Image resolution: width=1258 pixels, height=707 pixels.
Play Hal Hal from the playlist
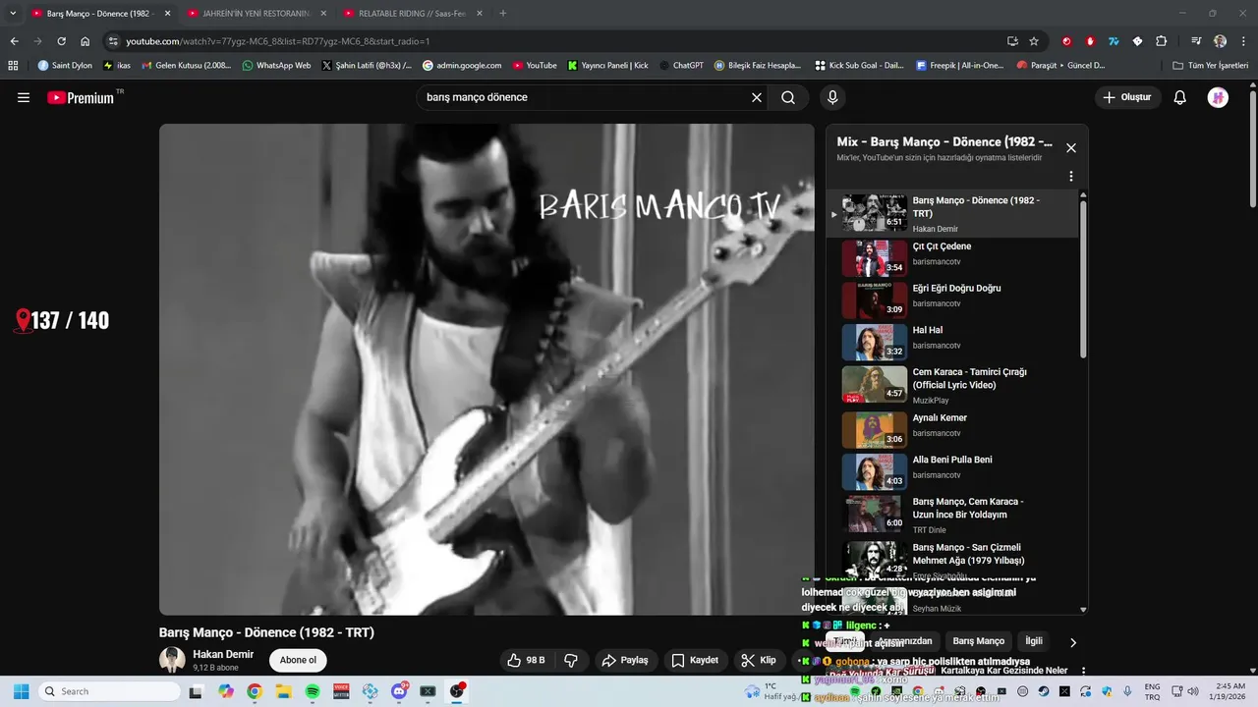(953, 342)
